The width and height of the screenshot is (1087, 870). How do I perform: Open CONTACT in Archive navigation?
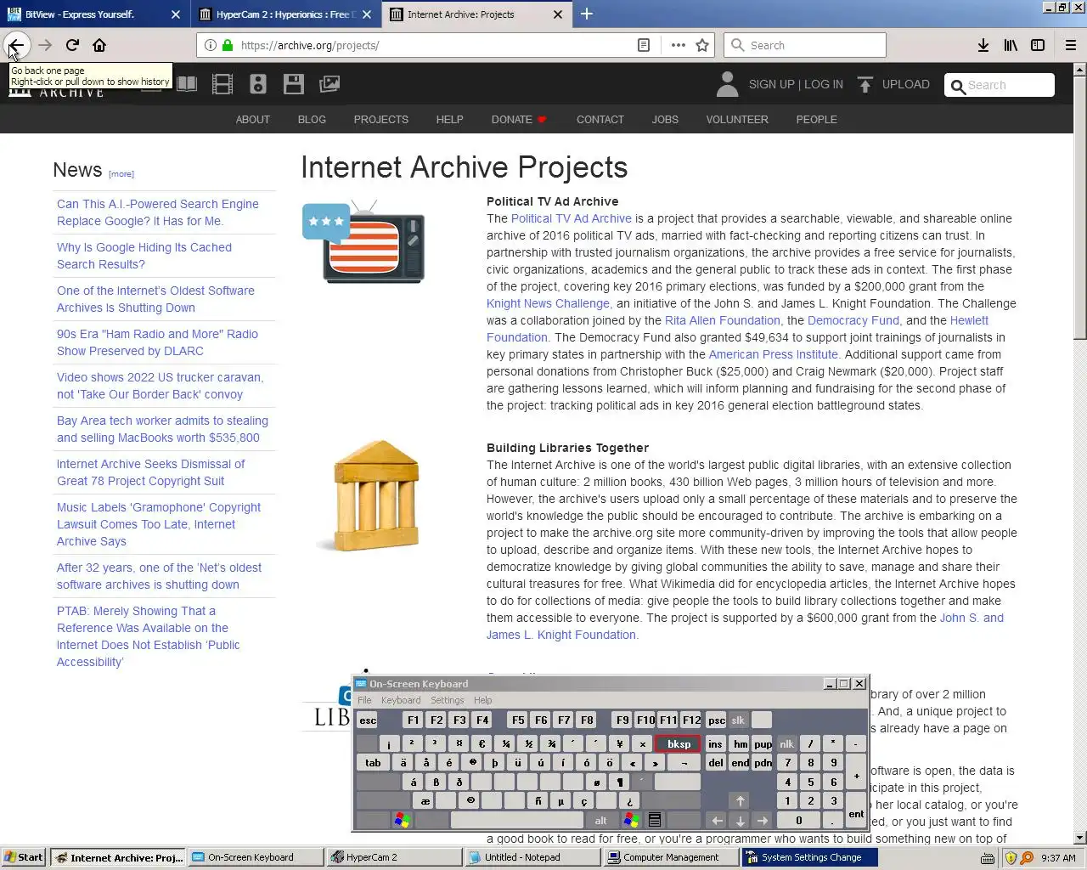click(600, 120)
